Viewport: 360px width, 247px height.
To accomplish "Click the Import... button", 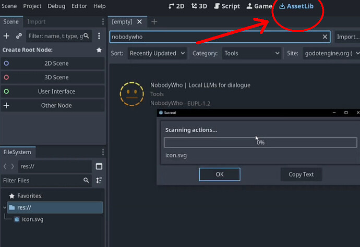I will point(347,37).
